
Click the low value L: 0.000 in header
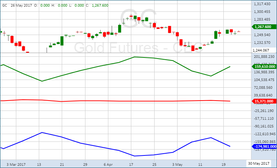(77, 6)
